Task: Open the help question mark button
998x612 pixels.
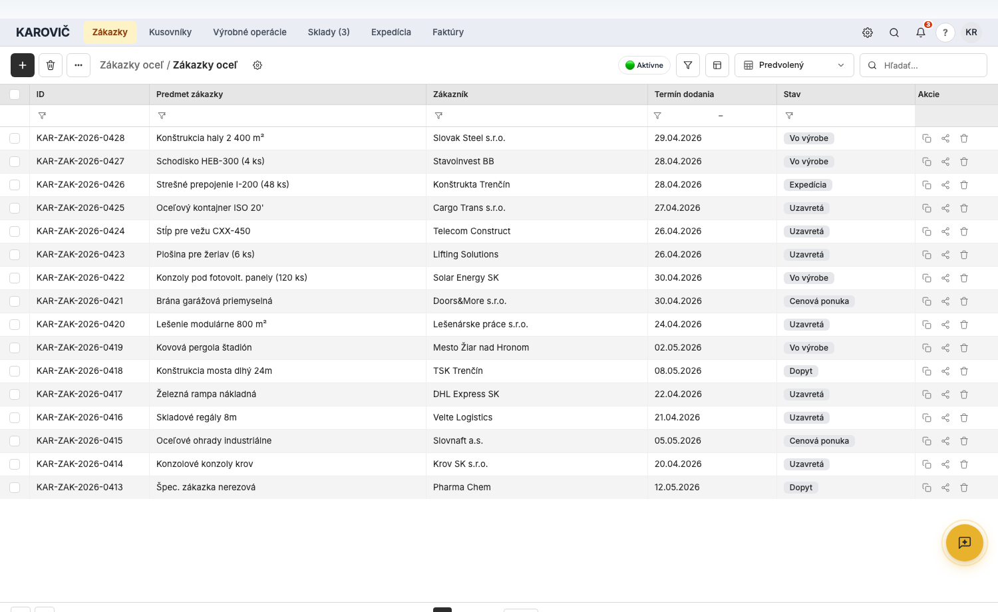Action: coord(945,33)
